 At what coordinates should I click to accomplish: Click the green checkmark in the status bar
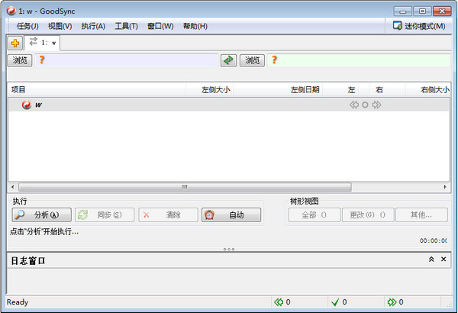coord(335,302)
